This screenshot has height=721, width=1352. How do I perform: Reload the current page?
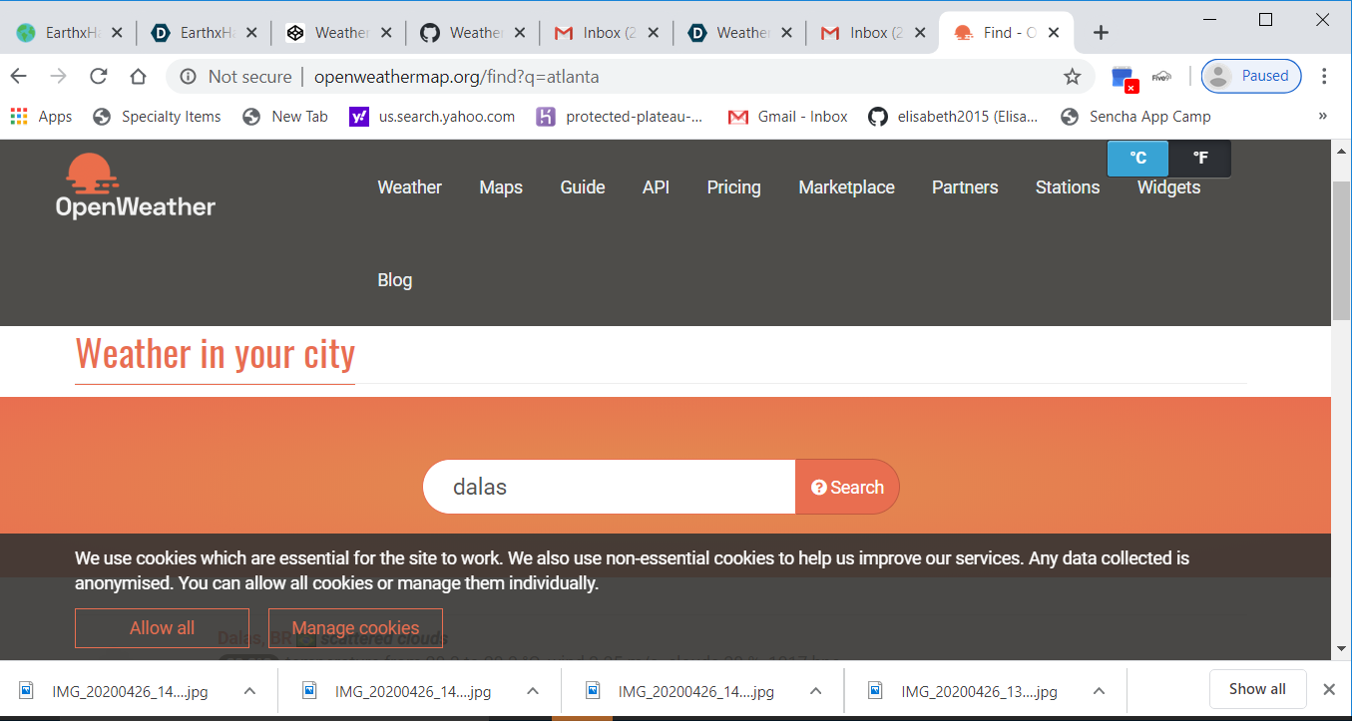tap(98, 77)
